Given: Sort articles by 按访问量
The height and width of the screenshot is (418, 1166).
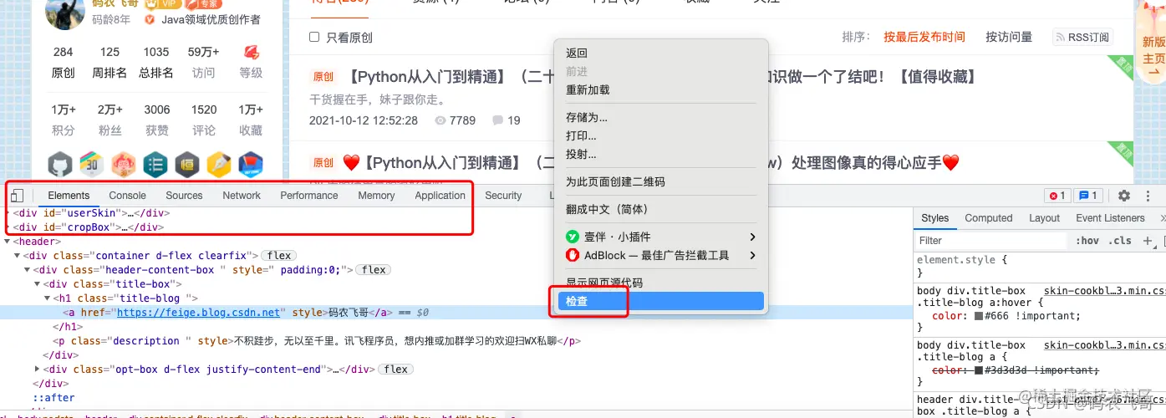Looking at the screenshot, I should tap(1009, 37).
